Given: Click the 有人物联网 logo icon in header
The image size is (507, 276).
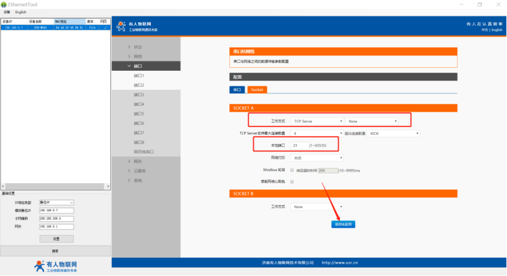Looking at the screenshot, I should [x=120, y=26].
